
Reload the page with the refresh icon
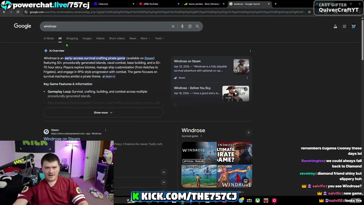point(18,12)
